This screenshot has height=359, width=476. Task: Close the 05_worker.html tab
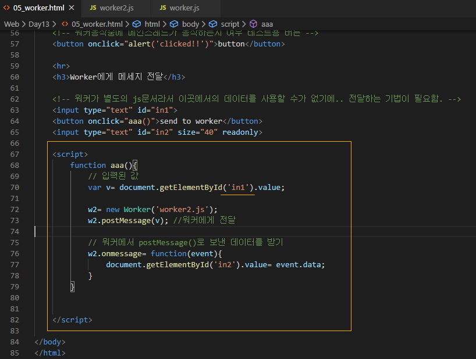[72, 8]
